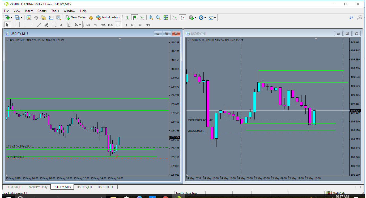Select the Fibonacci retracement tool
The image size is (366, 198).
(x=54, y=25)
